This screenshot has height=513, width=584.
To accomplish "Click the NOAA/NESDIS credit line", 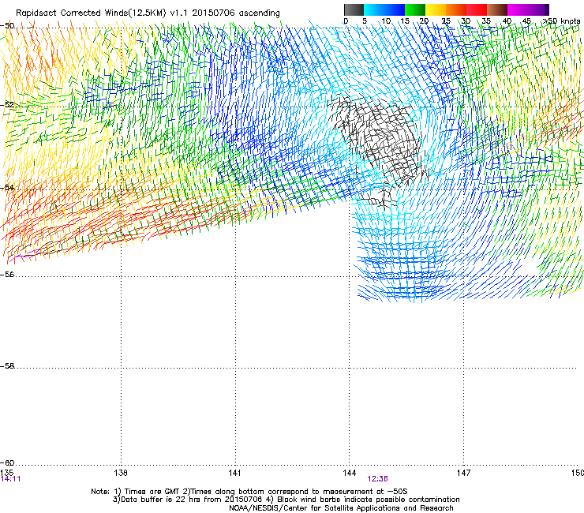I will [x=341, y=508].
